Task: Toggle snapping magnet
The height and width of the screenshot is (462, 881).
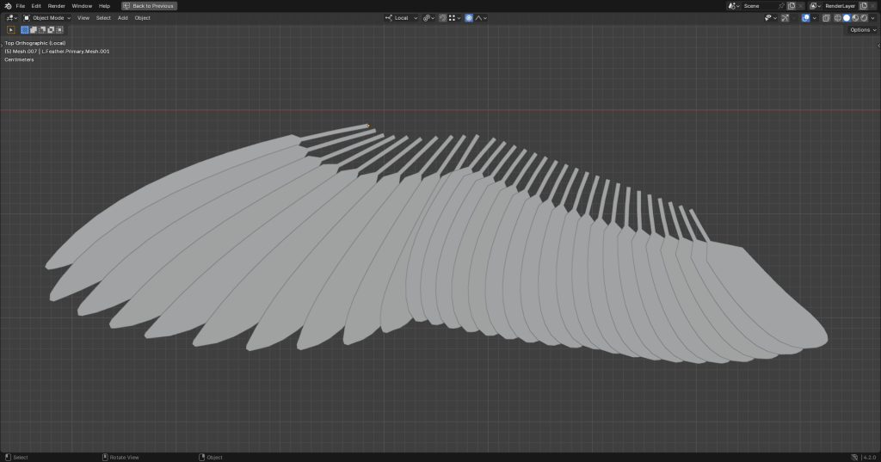Action: [x=442, y=18]
